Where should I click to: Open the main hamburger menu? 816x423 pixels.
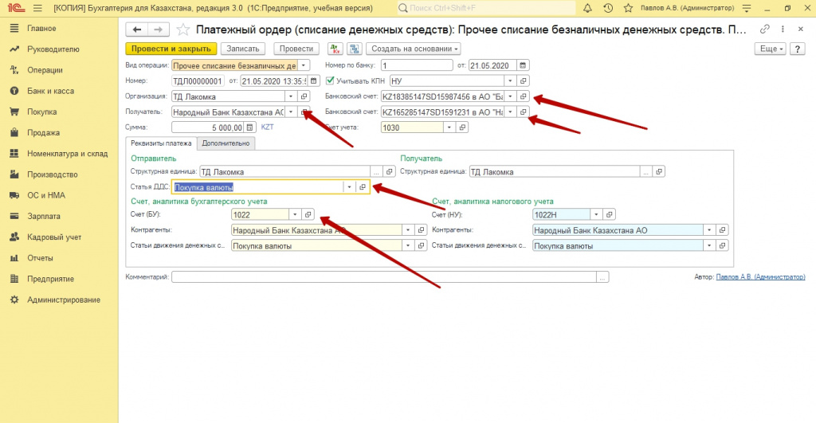point(37,8)
